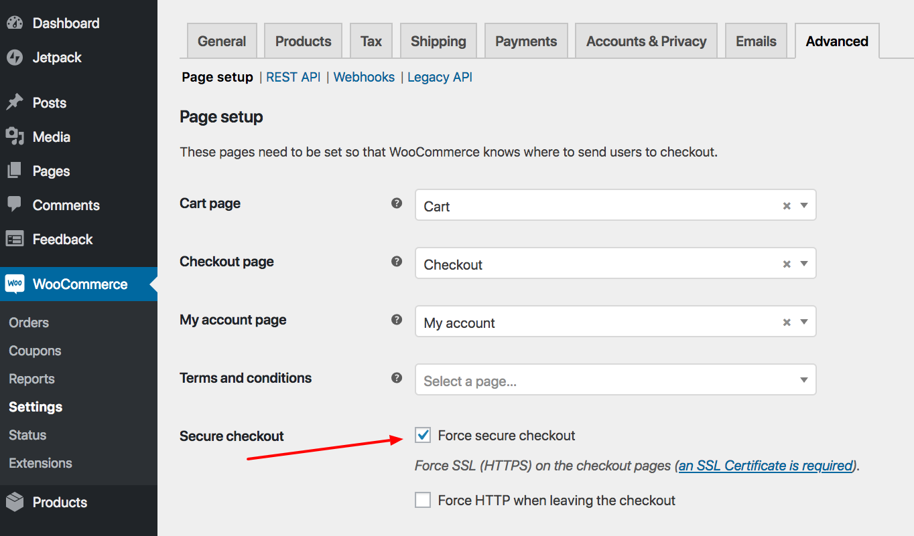Open the Accounts & Privacy tab

pyautogui.click(x=645, y=41)
